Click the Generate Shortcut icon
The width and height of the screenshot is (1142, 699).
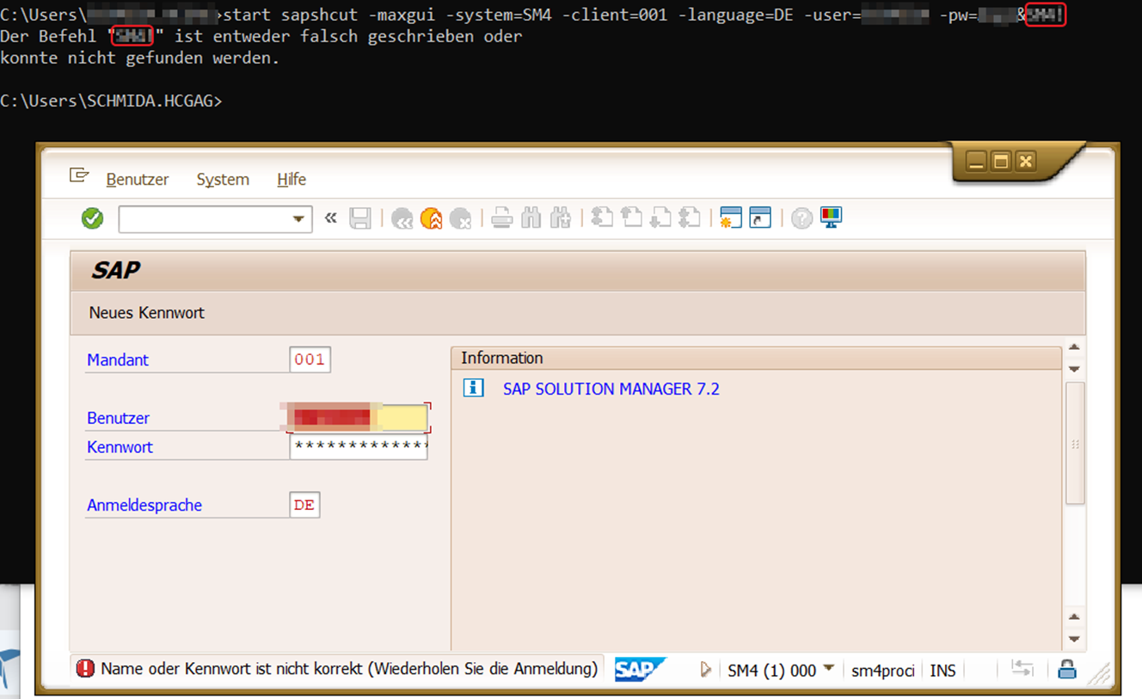(x=759, y=218)
